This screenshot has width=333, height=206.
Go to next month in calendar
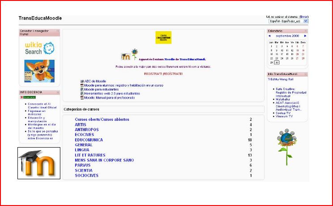click(x=305, y=36)
